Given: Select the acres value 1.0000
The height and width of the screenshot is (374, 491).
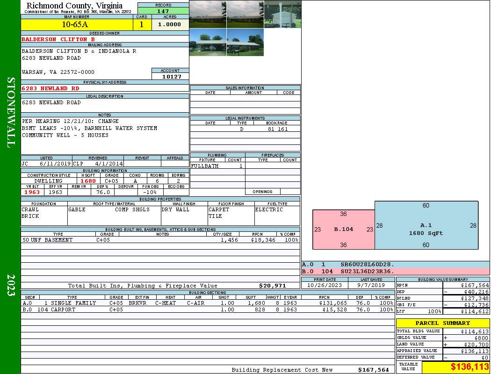Looking at the screenshot, I should (x=170, y=24).
